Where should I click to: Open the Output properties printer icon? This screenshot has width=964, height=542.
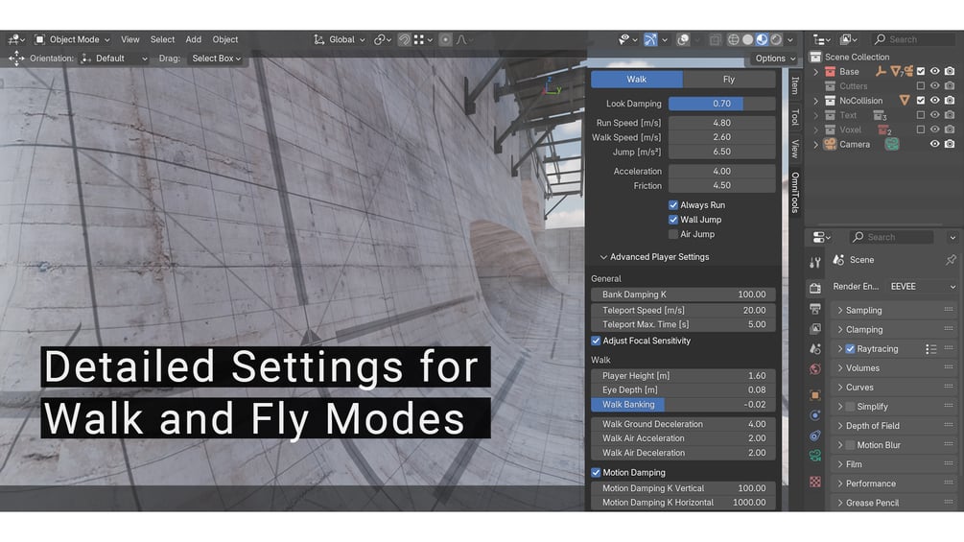coord(815,309)
